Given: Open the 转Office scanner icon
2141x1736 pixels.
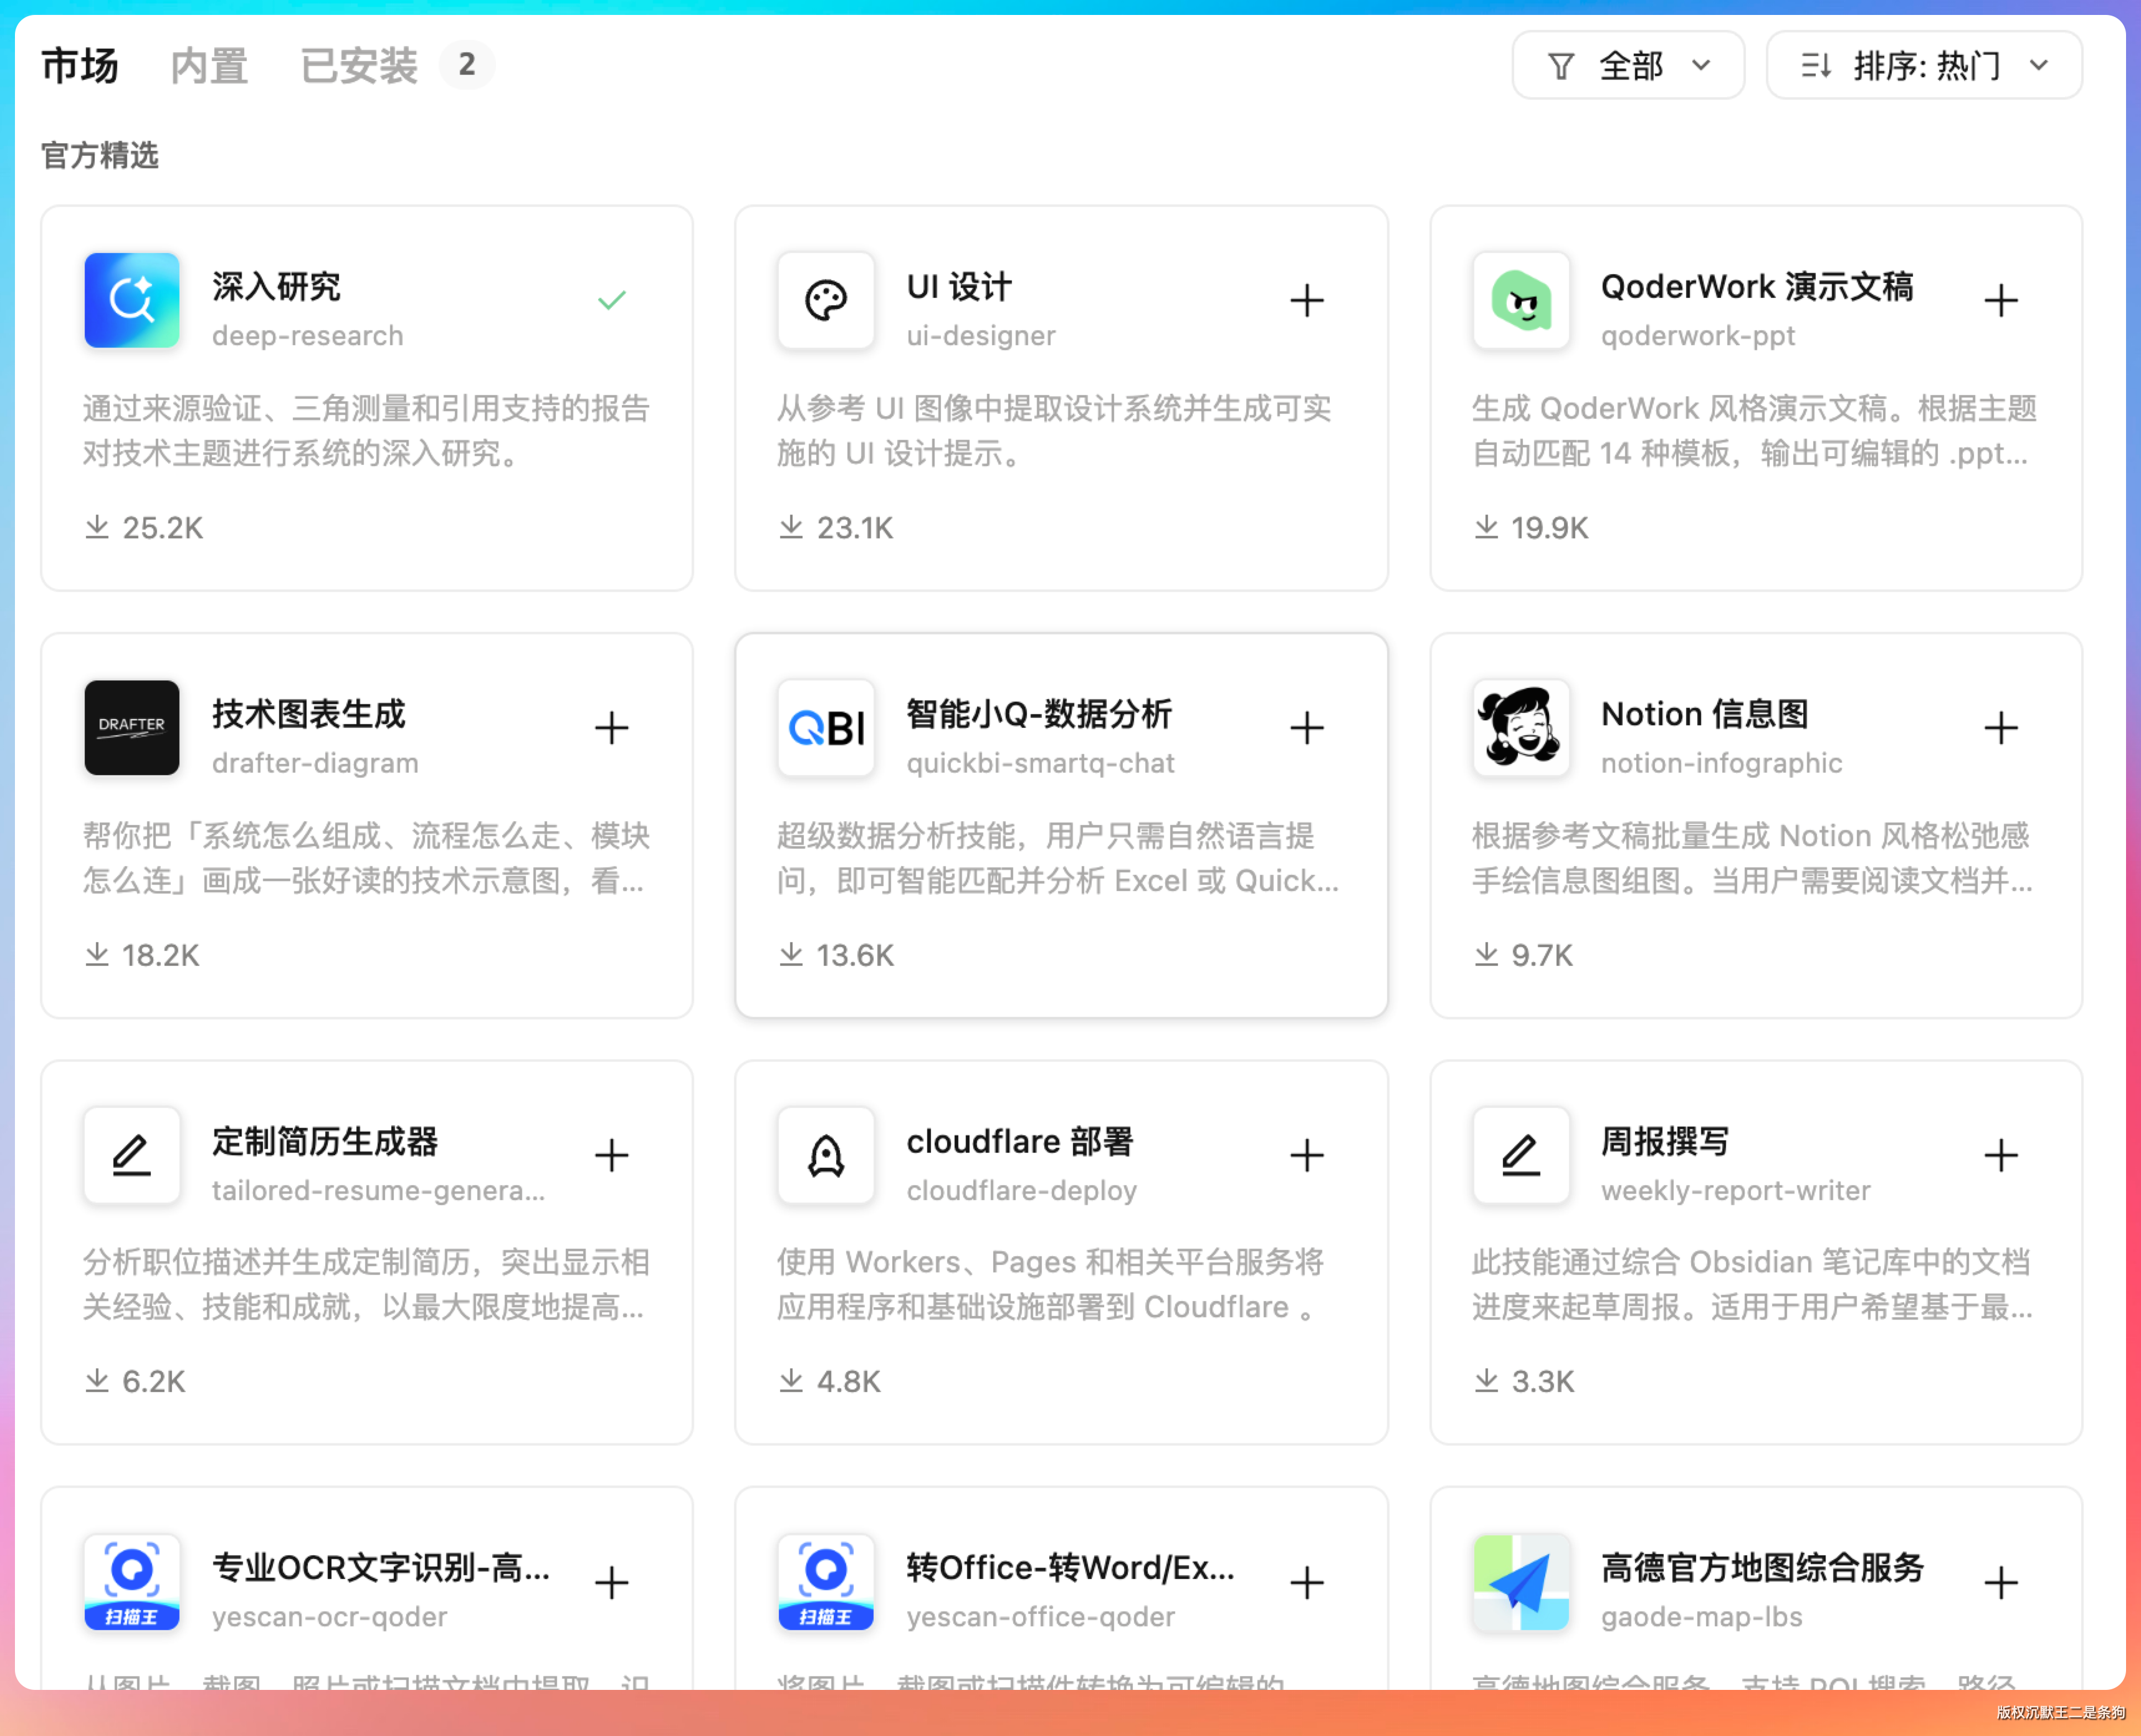Looking at the screenshot, I should pyautogui.click(x=826, y=1582).
